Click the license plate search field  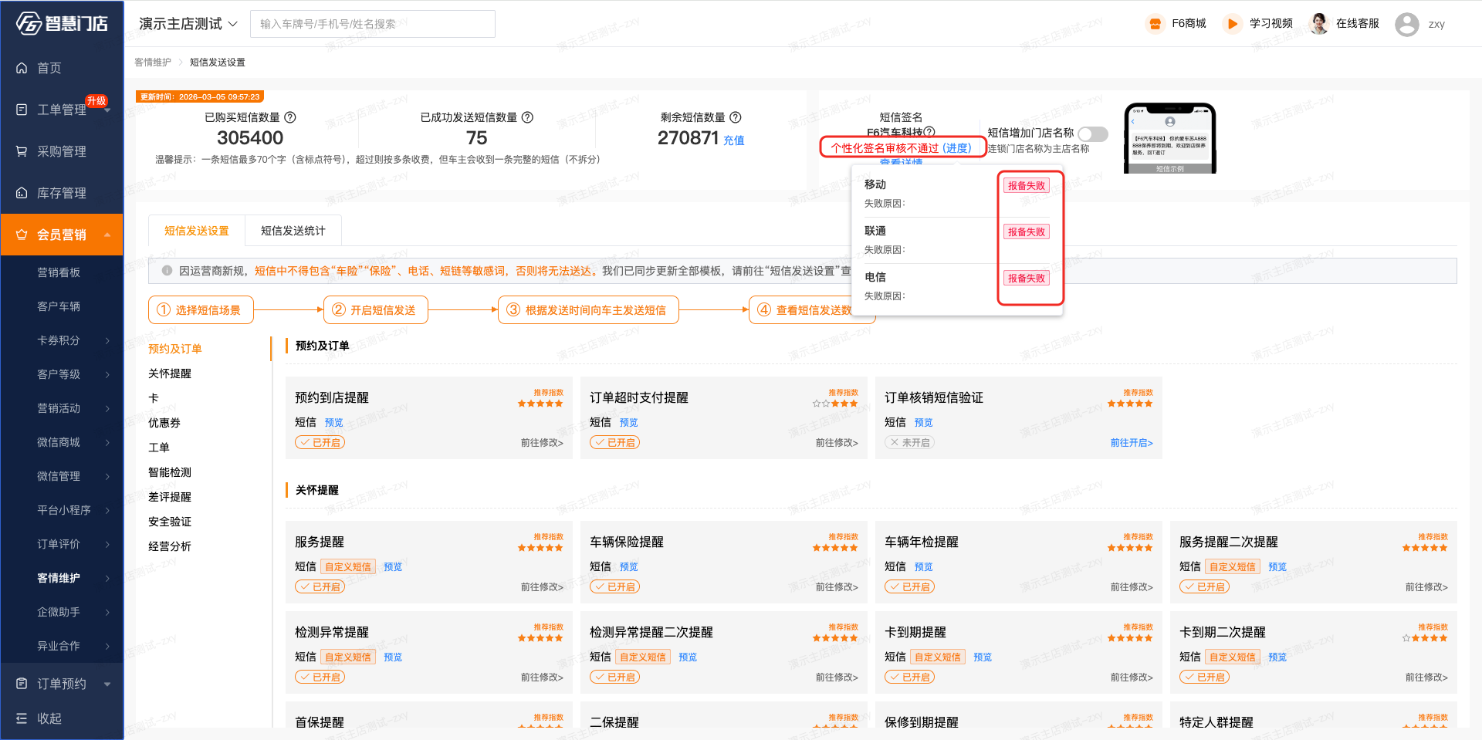tap(372, 24)
